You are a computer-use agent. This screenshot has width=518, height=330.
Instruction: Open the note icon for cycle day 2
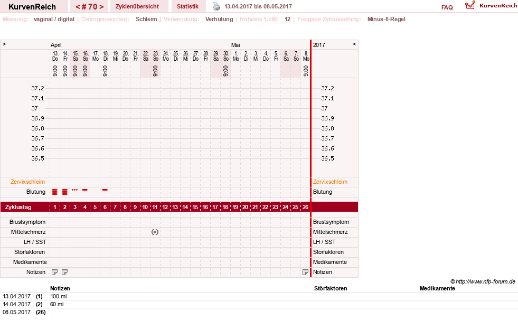[x=65, y=272]
